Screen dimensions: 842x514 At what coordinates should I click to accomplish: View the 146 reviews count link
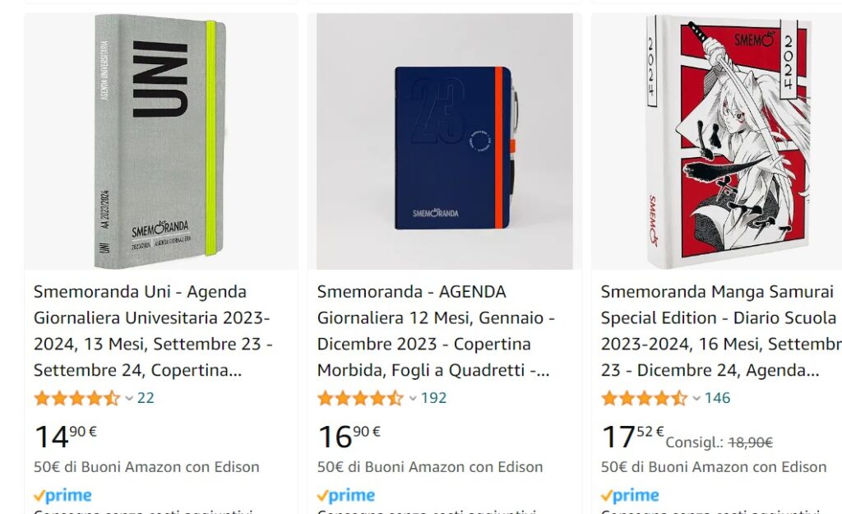(x=717, y=398)
